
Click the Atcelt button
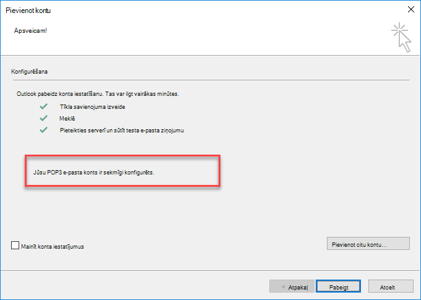coord(391,286)
